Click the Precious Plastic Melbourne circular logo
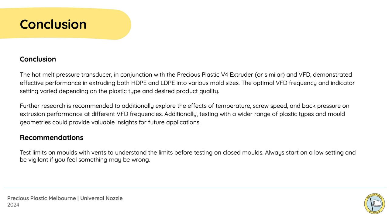 pyautogui.click(x=374, y=203)
